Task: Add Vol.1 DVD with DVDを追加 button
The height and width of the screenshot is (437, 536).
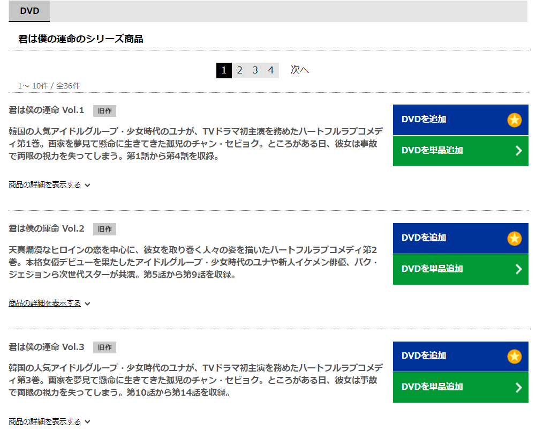Action: tap(460, 120)
